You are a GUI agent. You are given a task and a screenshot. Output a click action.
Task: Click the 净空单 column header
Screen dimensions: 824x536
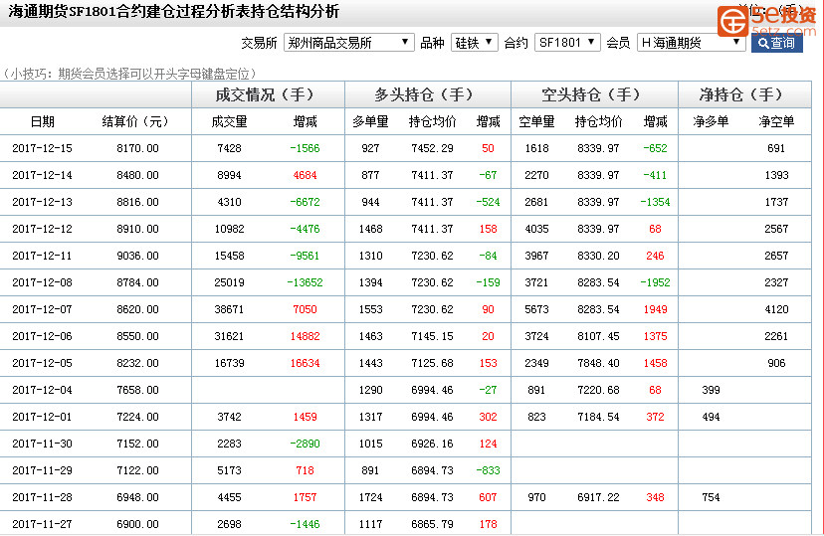[776, 121]
